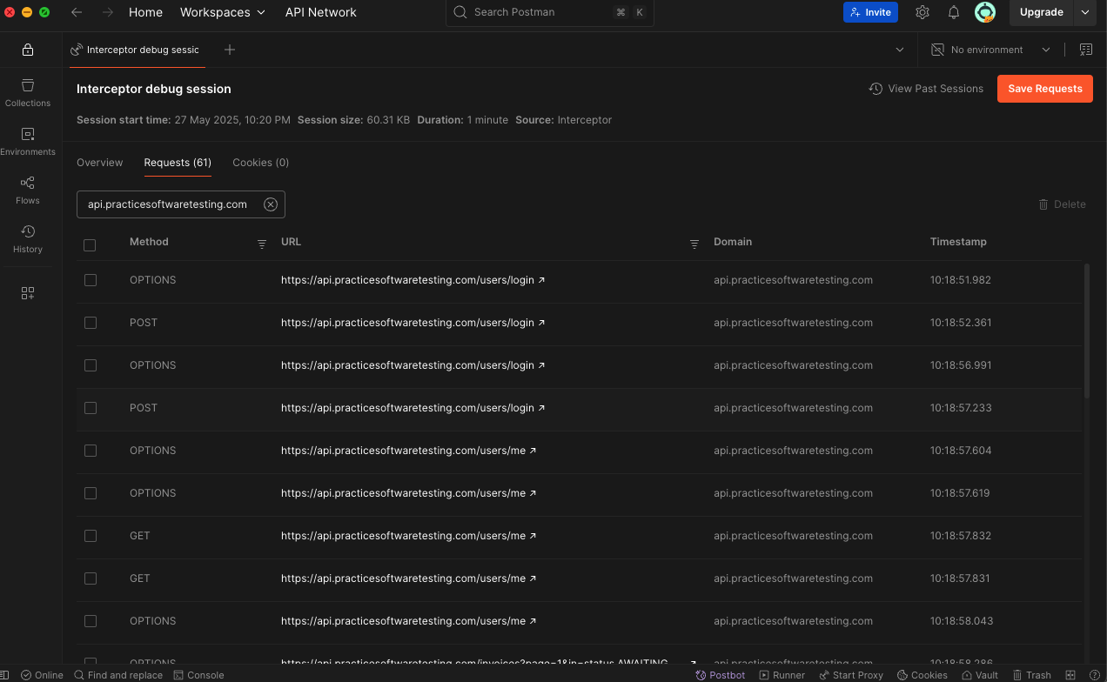Filter requests by Method column icon
The image size is (1107, 682).
click(x=262, y=244)
